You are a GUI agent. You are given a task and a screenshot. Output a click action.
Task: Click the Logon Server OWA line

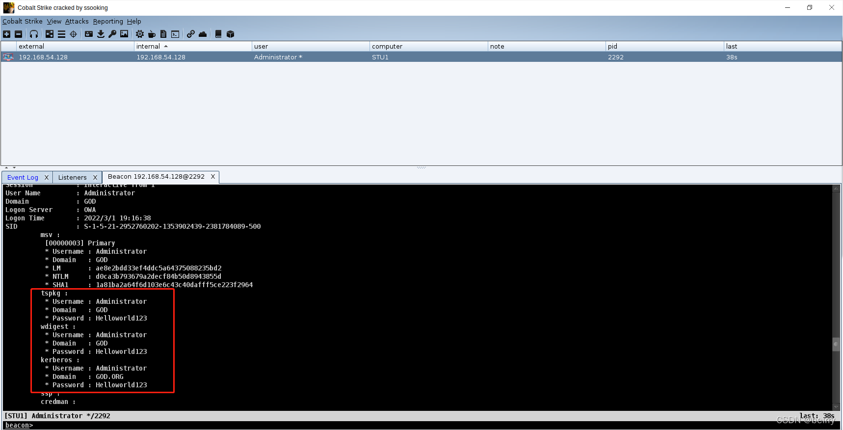coord(51,210)
